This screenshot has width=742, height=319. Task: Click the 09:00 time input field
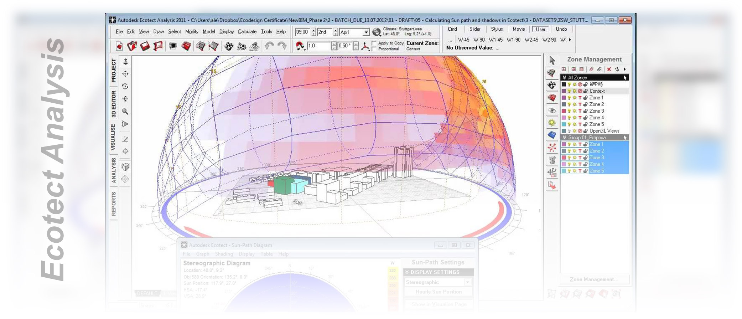point(302,32)
